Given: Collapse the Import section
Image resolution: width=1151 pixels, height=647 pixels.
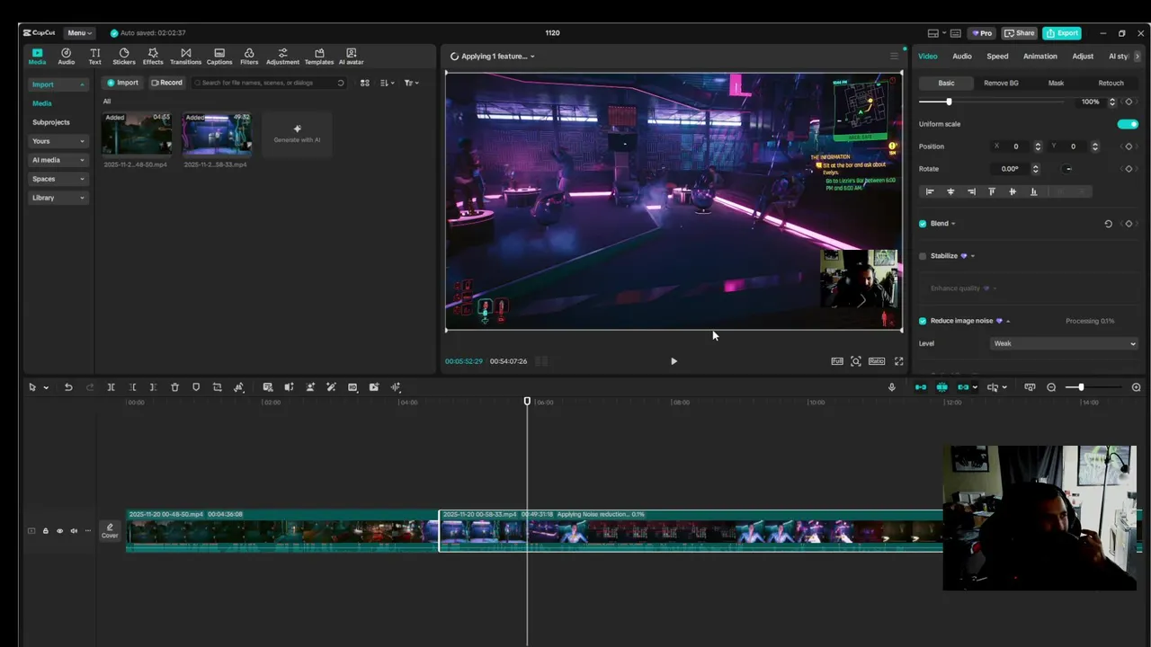Looking at the screenshot, I should tap(58, 84).
